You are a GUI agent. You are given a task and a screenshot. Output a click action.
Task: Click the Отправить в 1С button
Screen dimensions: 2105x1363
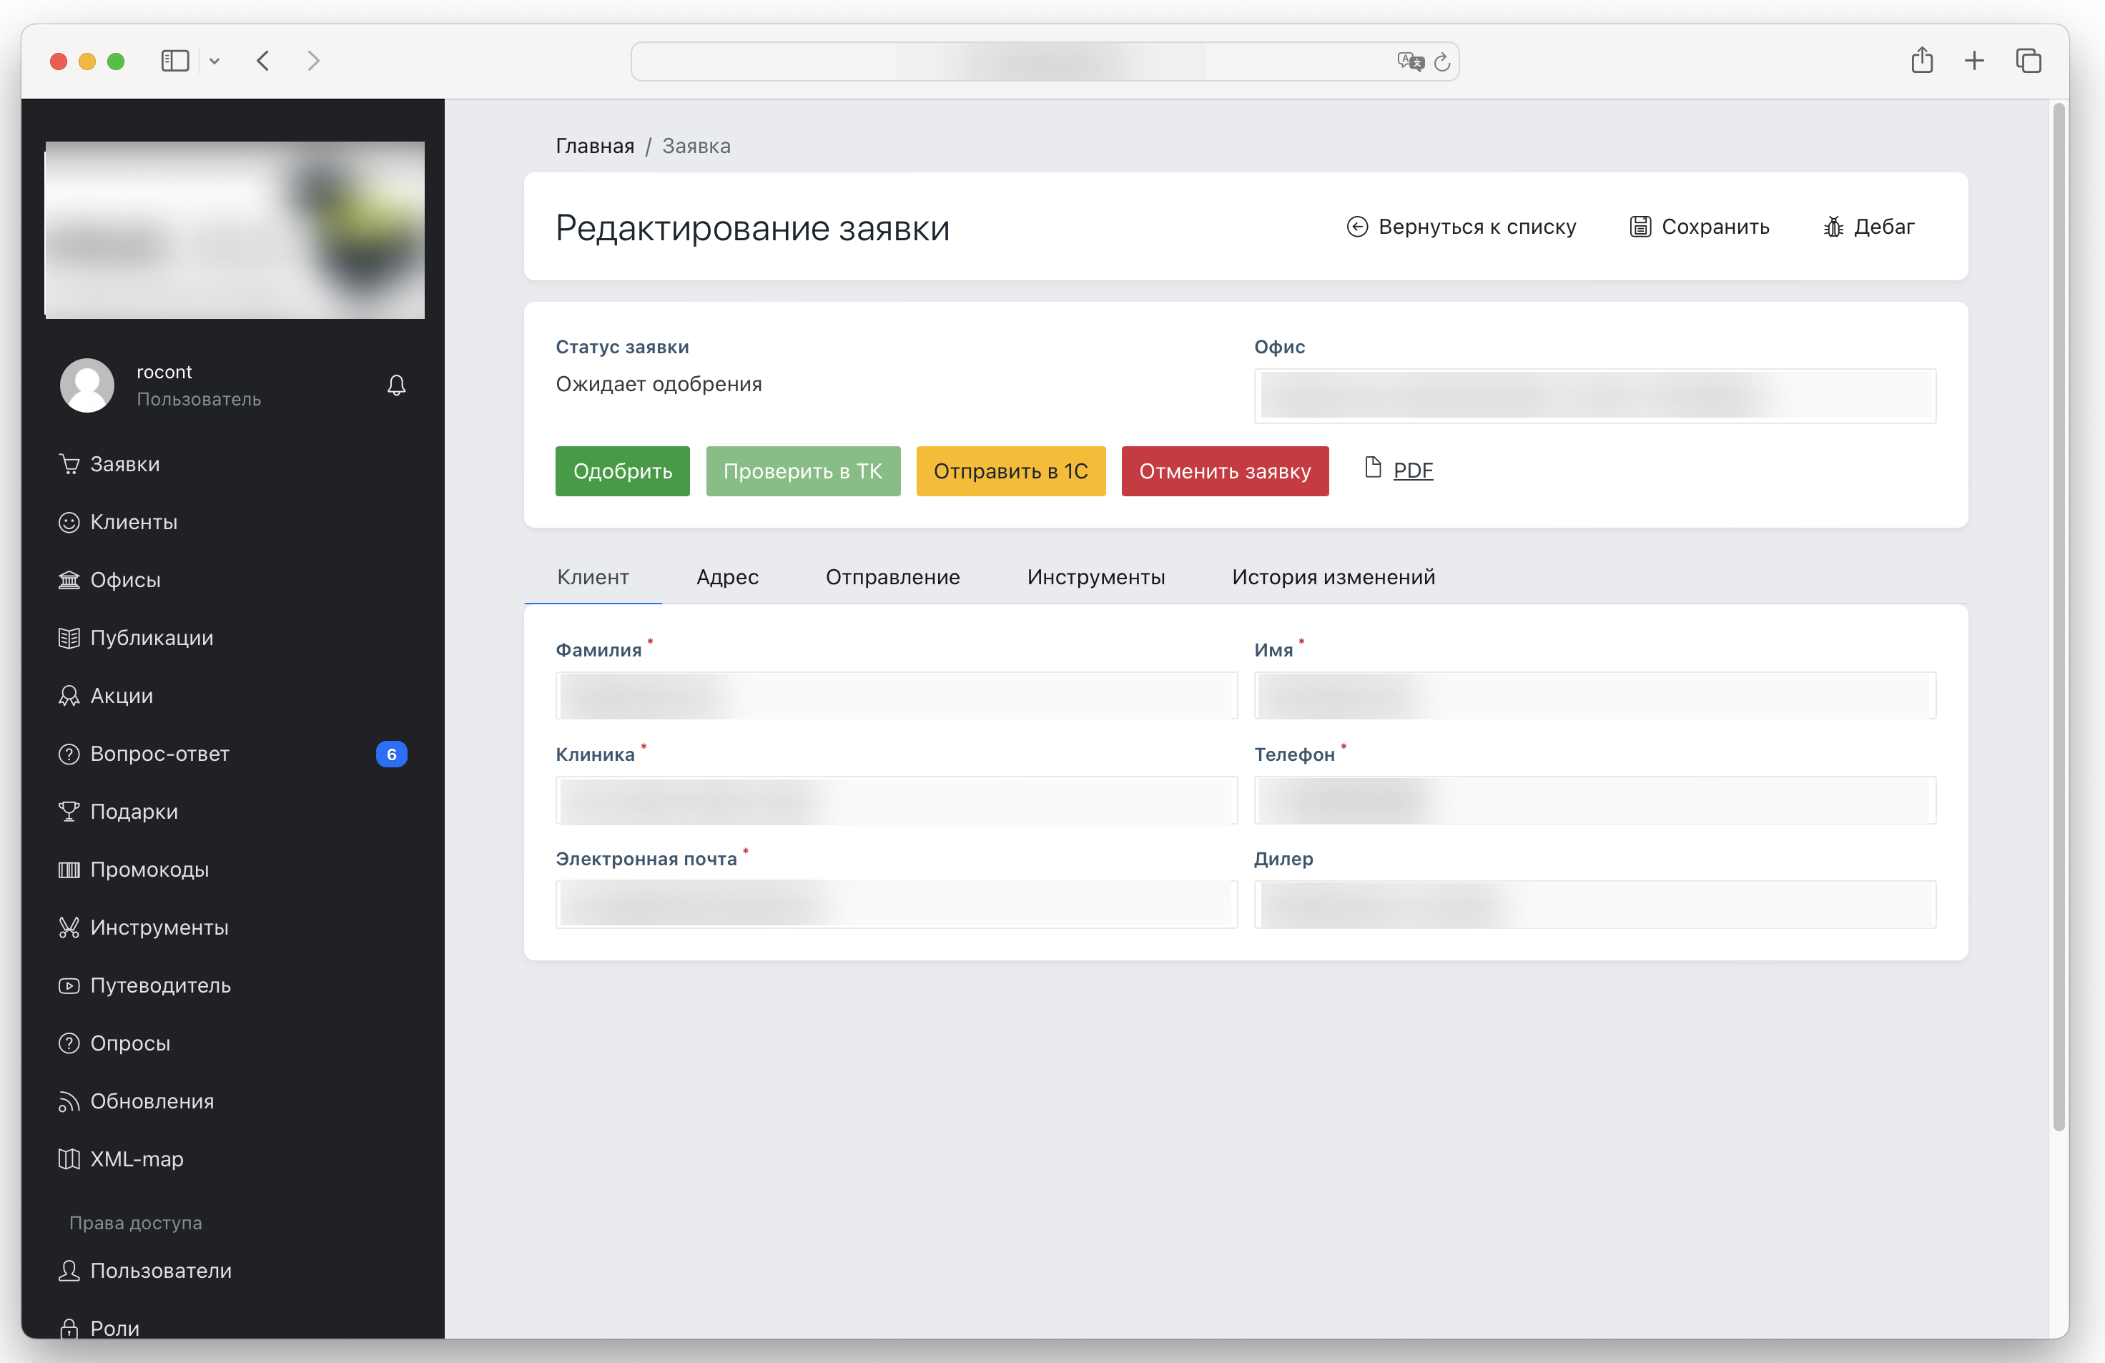[1010, 471]
